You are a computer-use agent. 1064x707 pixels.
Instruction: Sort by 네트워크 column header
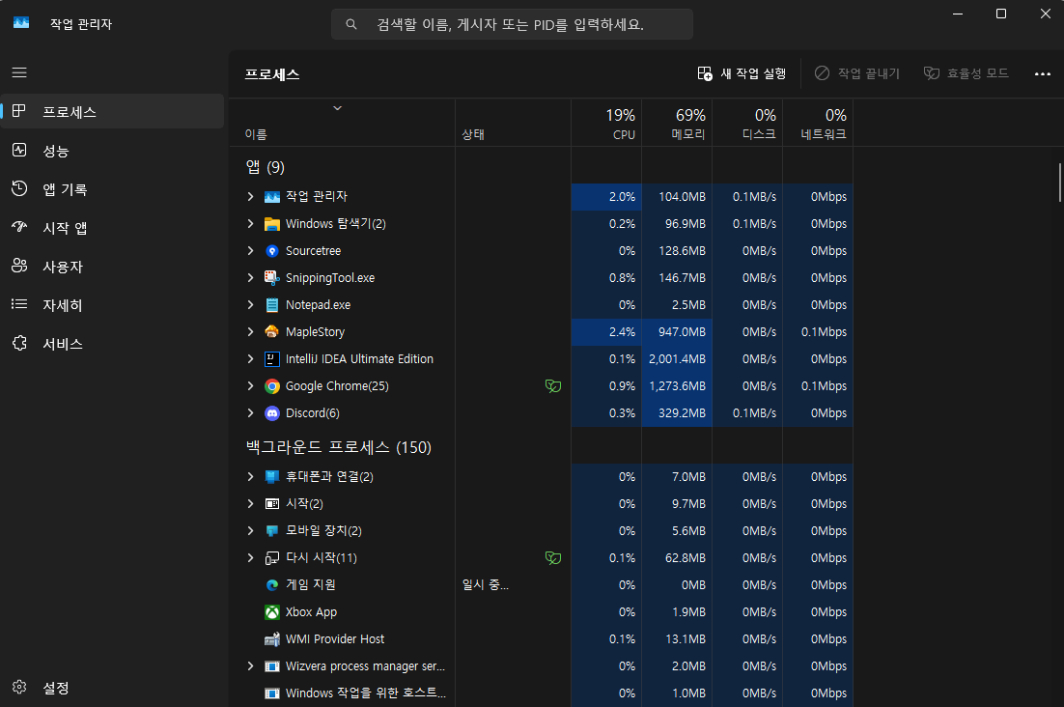(x=818, y=123)
